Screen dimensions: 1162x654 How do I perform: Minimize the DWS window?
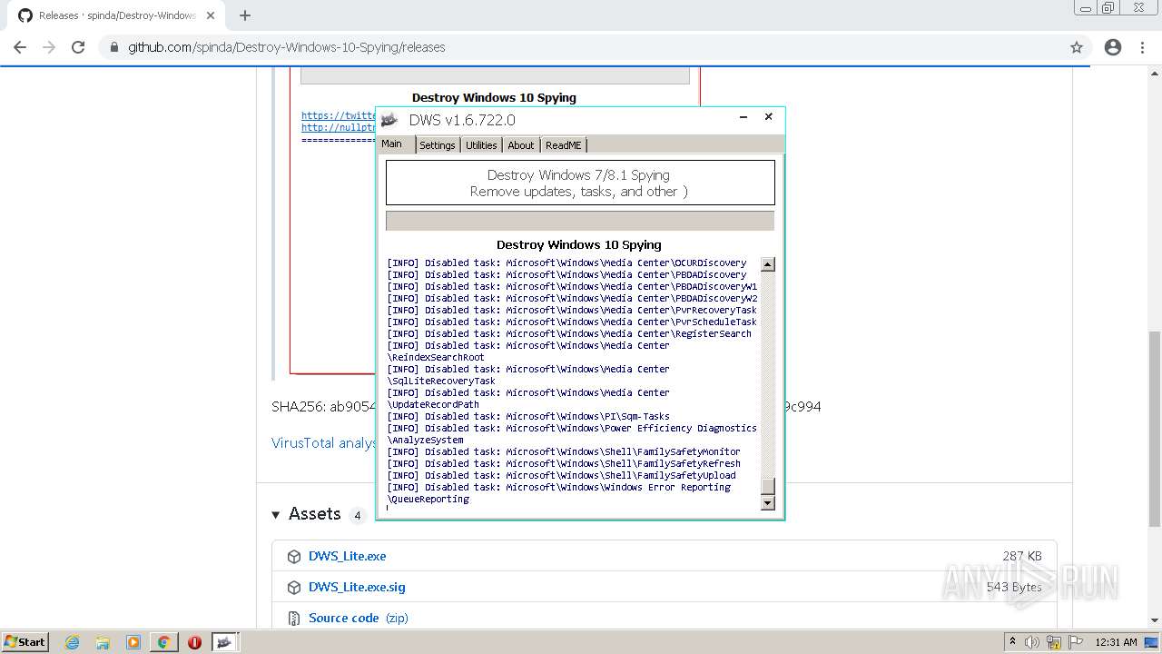[x=743, y=117]
